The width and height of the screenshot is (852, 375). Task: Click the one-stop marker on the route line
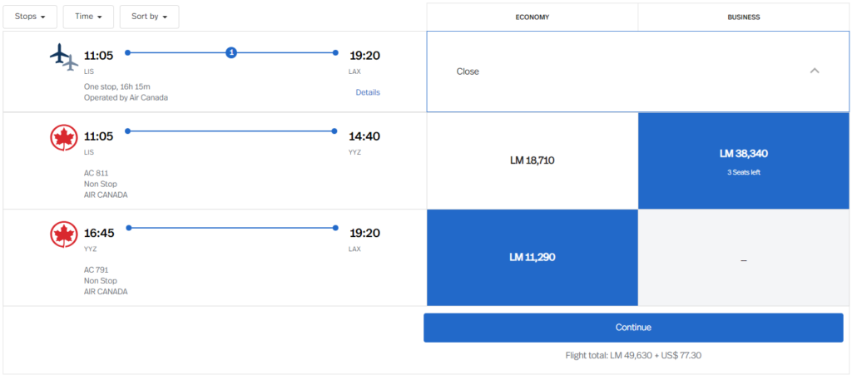point(231,52)
